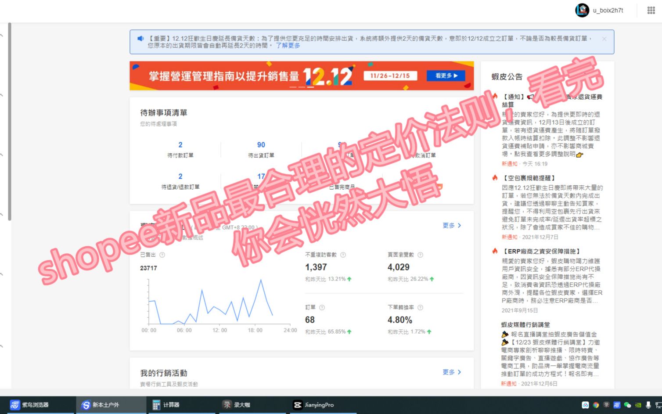662x414 pixels.
Task: Switch to JianyingPro in the taskbar
Action: coord(323,405)
